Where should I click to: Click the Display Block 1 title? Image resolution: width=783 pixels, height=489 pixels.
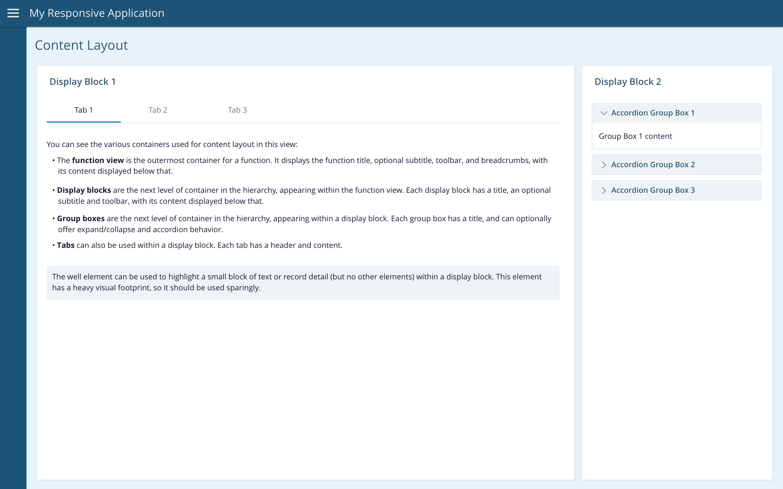82,81
